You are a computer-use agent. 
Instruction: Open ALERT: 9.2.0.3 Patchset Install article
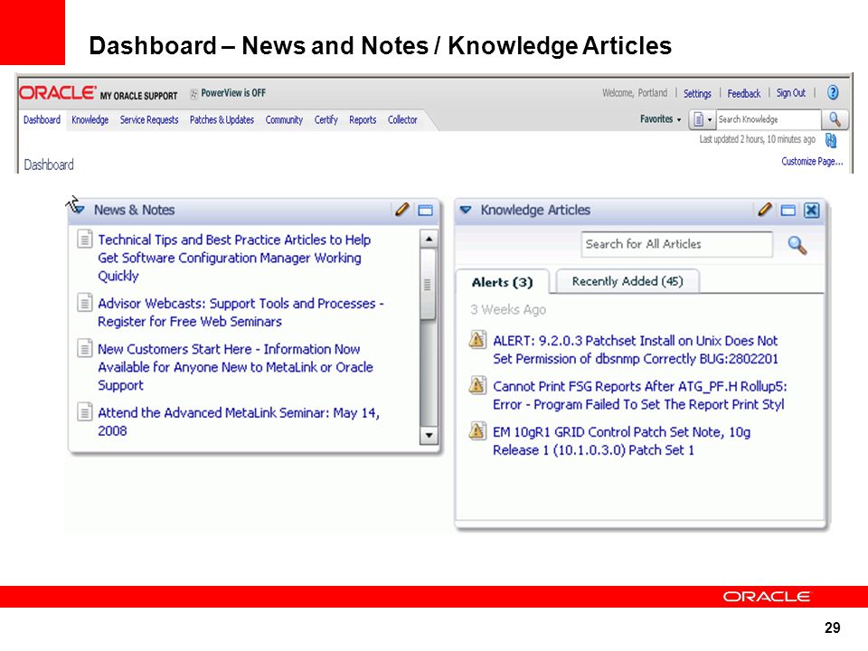(x=636, y=350)
